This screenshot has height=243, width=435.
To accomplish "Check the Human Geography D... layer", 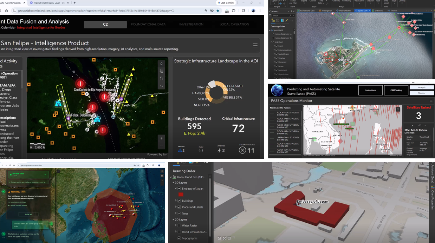I will tap(273, 38).
